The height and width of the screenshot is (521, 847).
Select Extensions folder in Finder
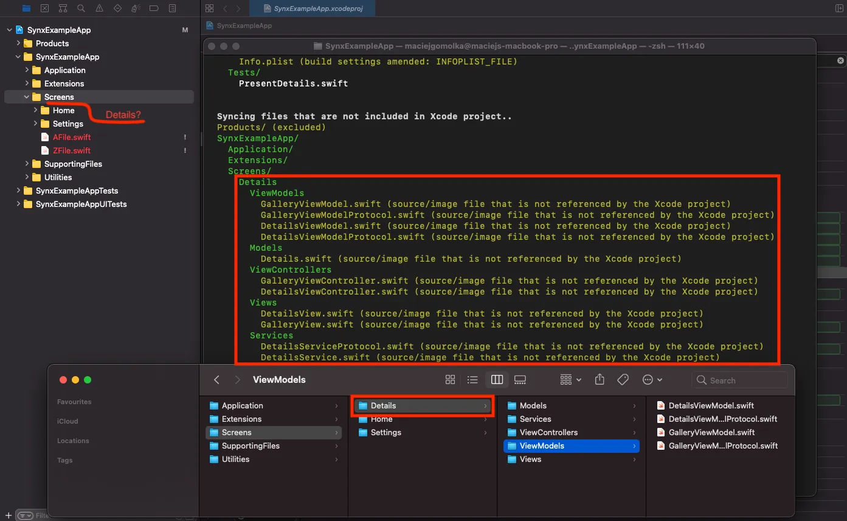274,419
